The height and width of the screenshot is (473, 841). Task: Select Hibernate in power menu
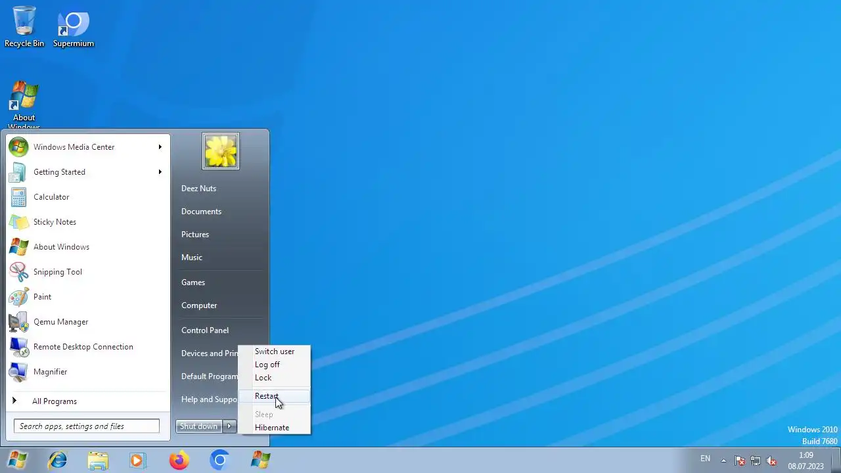point(274,428)
